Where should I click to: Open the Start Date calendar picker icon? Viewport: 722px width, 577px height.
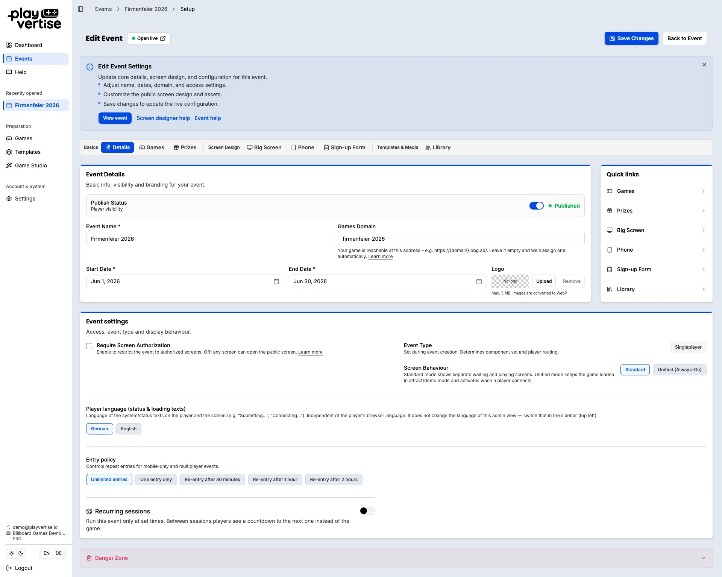click(276, 281)
